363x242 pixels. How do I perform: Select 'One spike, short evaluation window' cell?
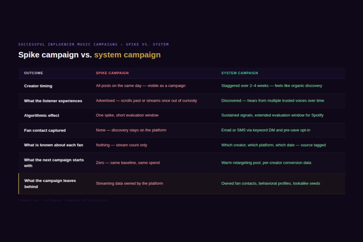click(127, 115)
